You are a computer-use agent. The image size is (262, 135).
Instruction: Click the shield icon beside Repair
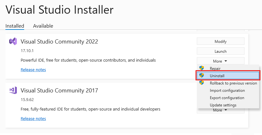click(x=201, y=68)
